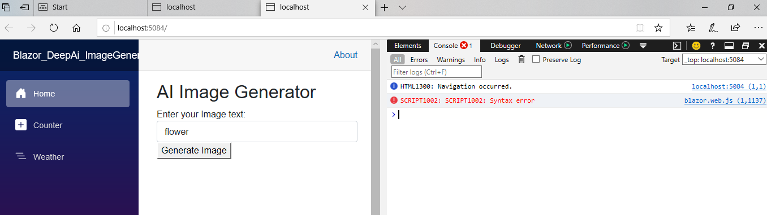The width and height of the screenshot is (767, 215).
Task: Click the Add notes pen icon
Action: click(713, 28)
